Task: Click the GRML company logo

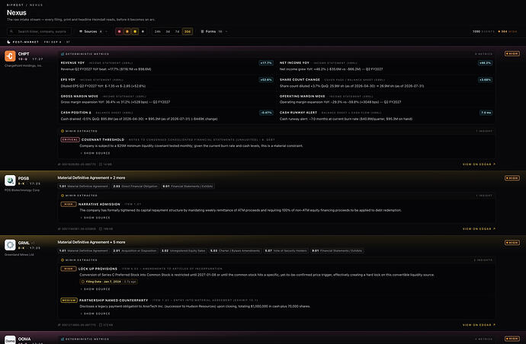Action: (10, 245)
